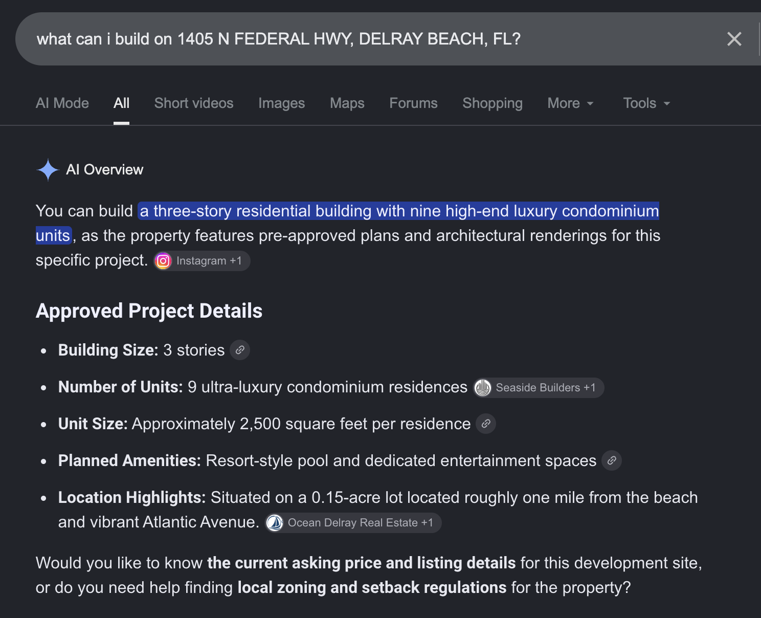The height and width of the screenshot is (618, 761).
Task: Click the 'current asking price and listing details' text
Action: point(362,563)
